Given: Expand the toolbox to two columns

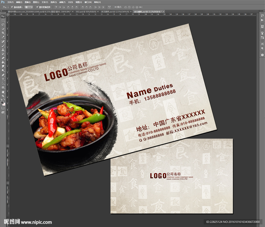Looking at the screenshot, I should pos(1,11).
